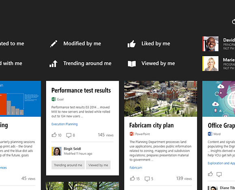The height and width of the screenshot is (190, 235).
Task: Like the Performance test results card
Action: click(x=54, y=135)
